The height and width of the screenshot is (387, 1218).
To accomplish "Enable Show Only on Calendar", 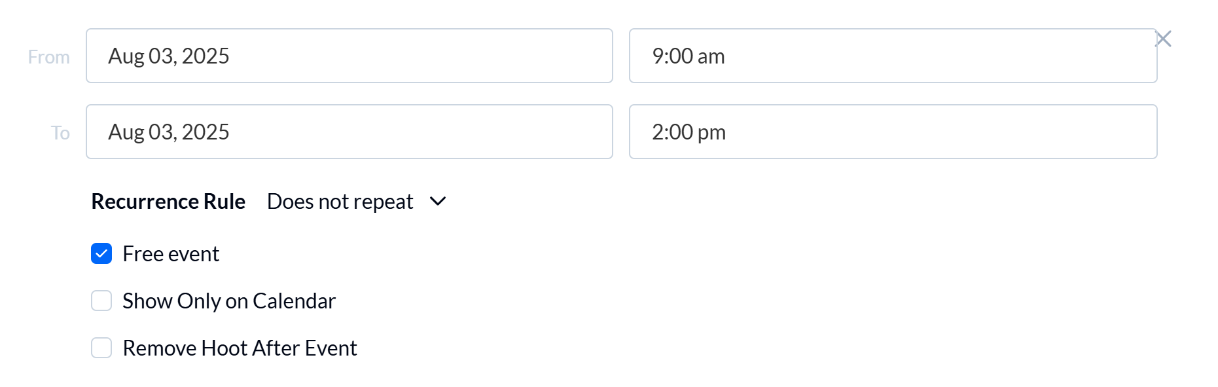I will pos(101,301).
